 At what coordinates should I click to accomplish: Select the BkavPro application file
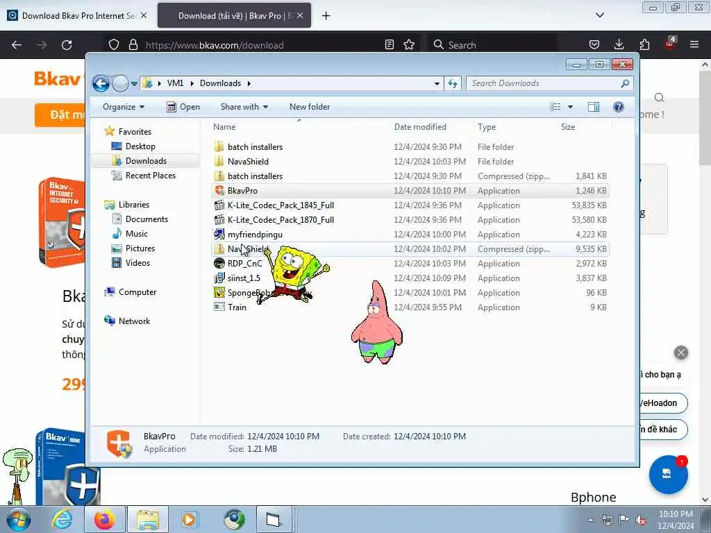(410, 191)
